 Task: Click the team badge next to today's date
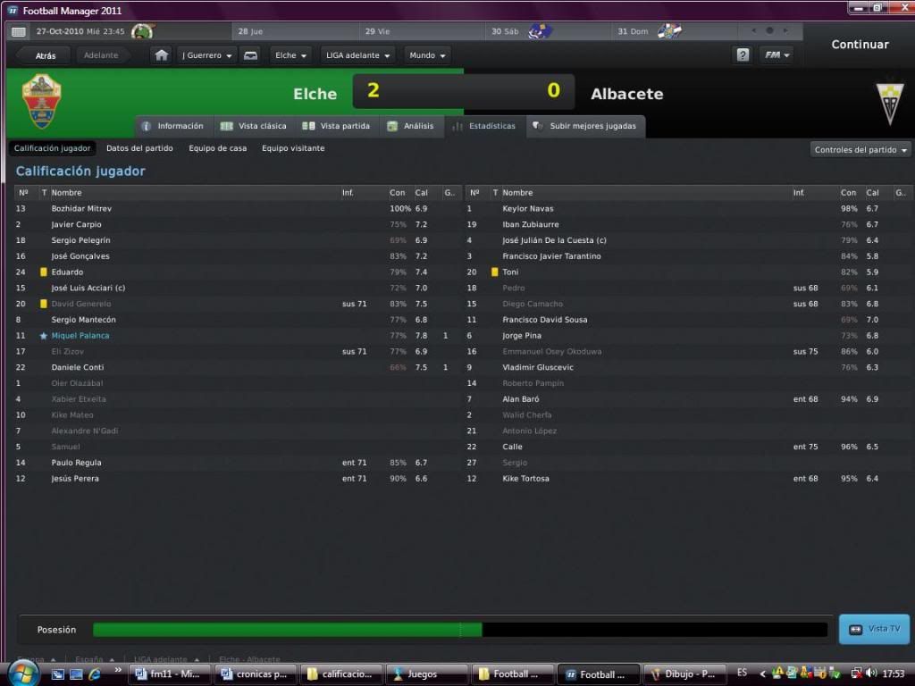tap(142, 31)
